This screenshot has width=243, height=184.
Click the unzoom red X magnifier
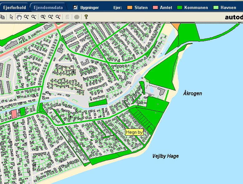click(58, 17)
